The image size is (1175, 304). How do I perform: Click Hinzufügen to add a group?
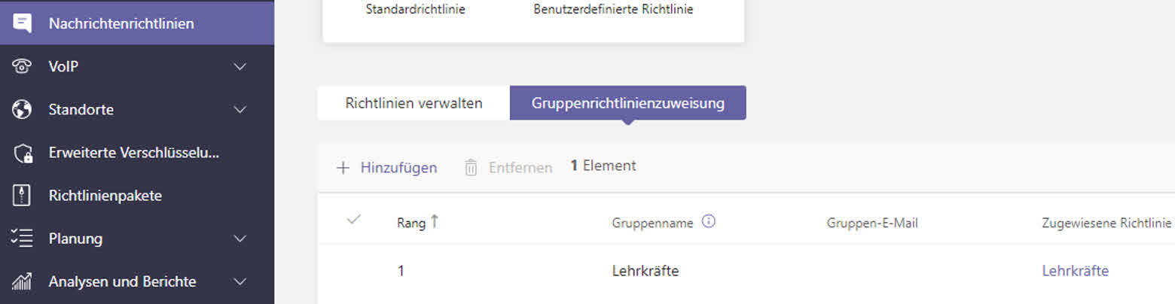(x=386, y=167)
